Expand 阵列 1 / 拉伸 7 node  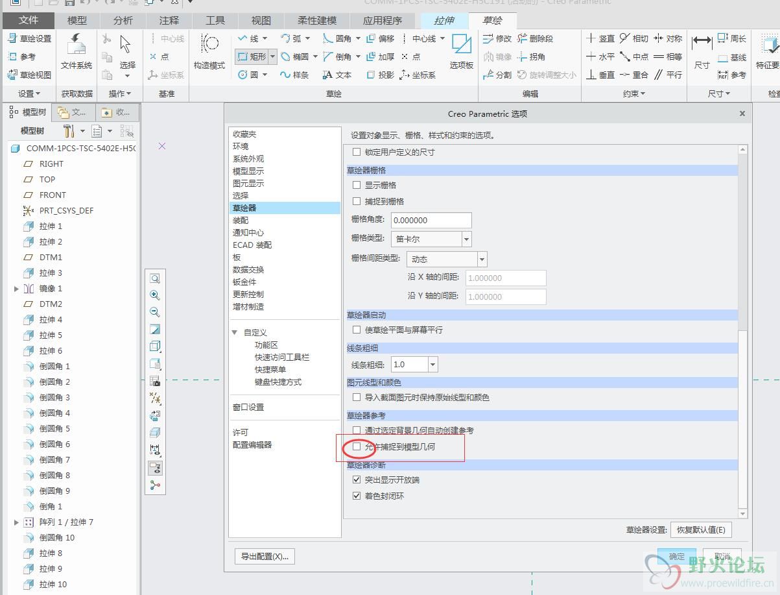(16, 522)
